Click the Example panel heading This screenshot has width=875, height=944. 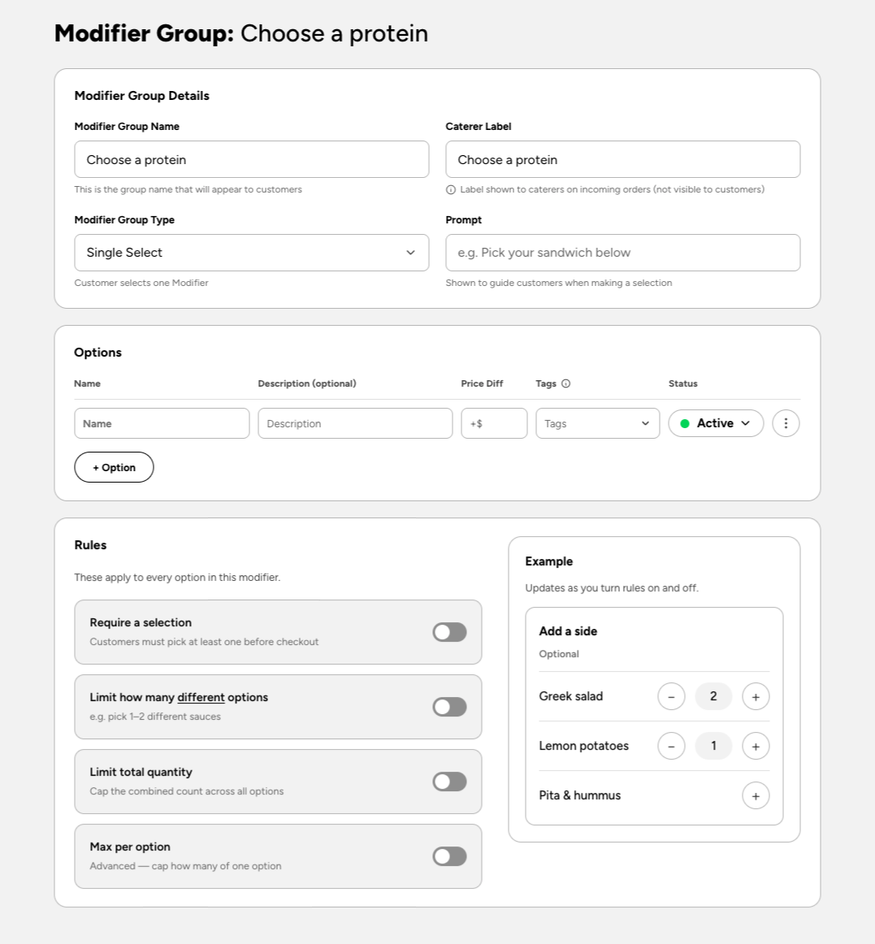[x=549, y=561]
